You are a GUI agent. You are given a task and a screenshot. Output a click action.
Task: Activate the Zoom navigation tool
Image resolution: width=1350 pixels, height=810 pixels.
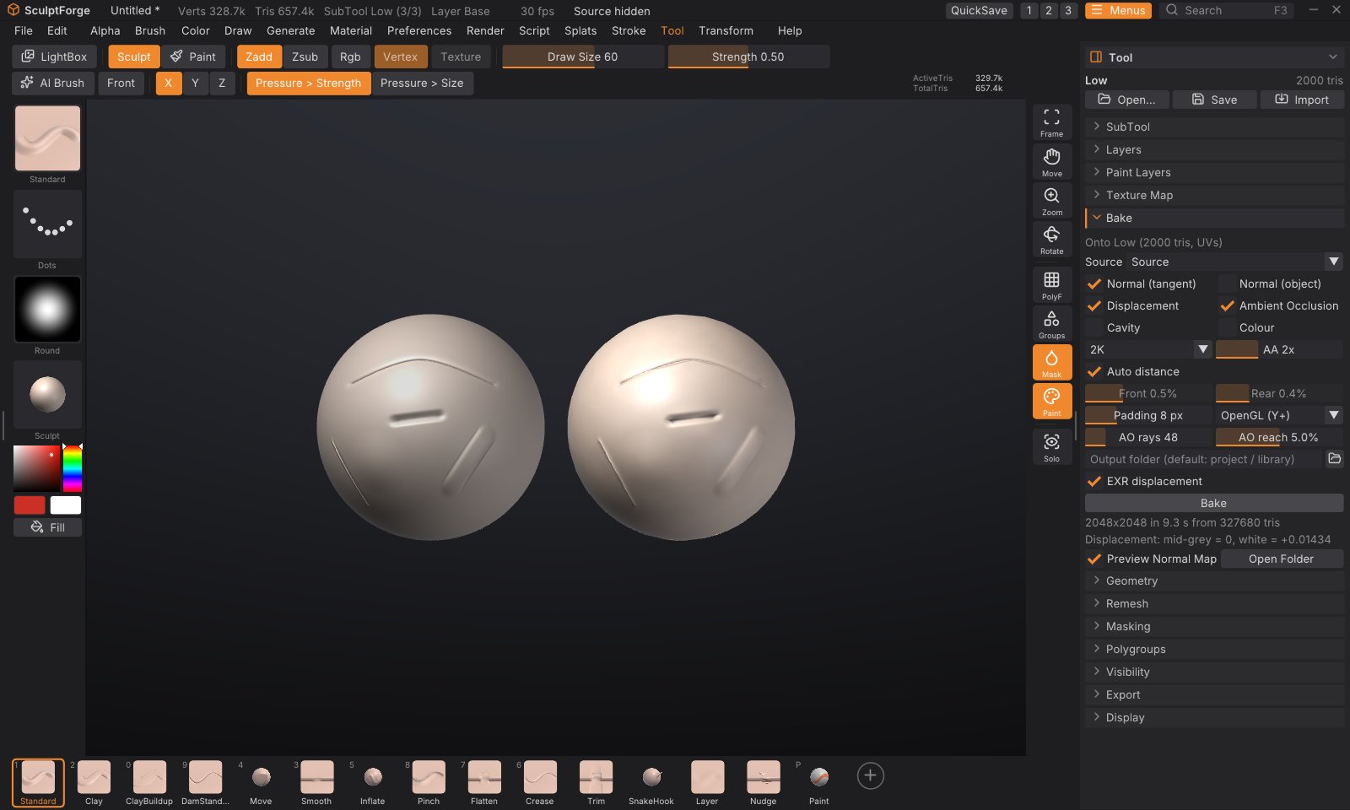coord(1051,201)
